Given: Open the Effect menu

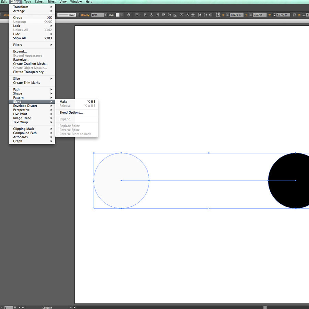Looking at the screenshot, I should coord(51,2).
